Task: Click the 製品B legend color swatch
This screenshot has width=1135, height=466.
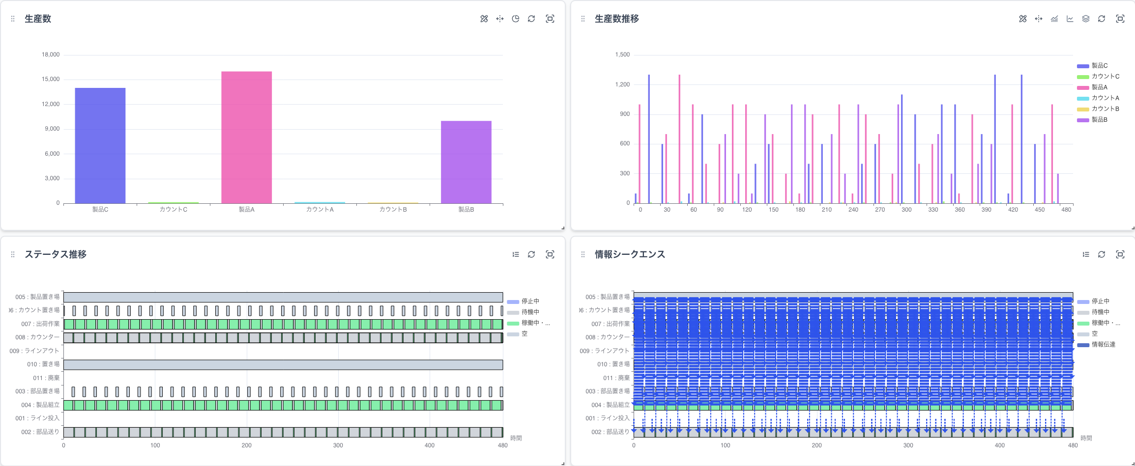Action: 1083,120
